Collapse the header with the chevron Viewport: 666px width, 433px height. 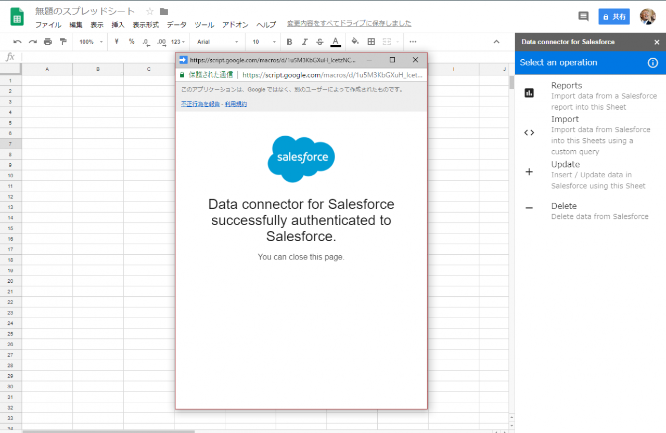[x=496, y=42]
